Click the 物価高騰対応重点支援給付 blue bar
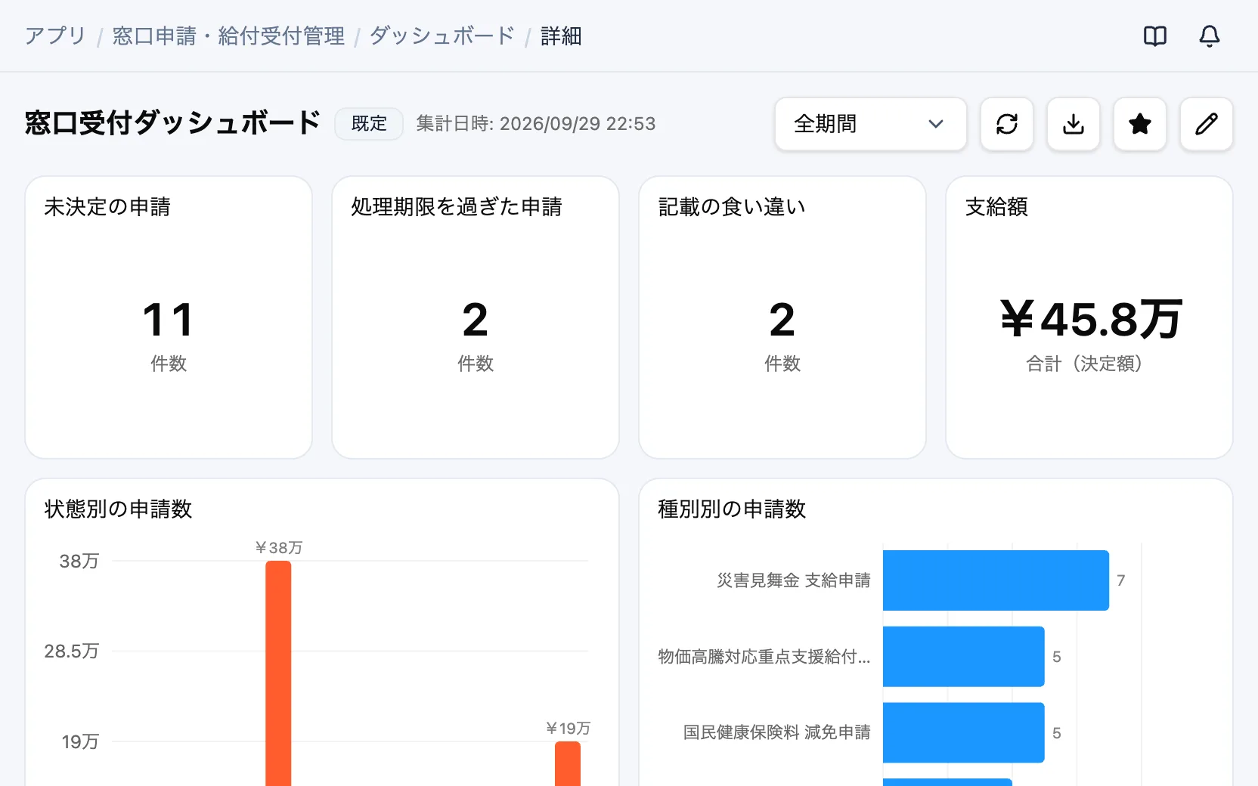This screenshot has height=786, width=1258. (x=963, y=657)
